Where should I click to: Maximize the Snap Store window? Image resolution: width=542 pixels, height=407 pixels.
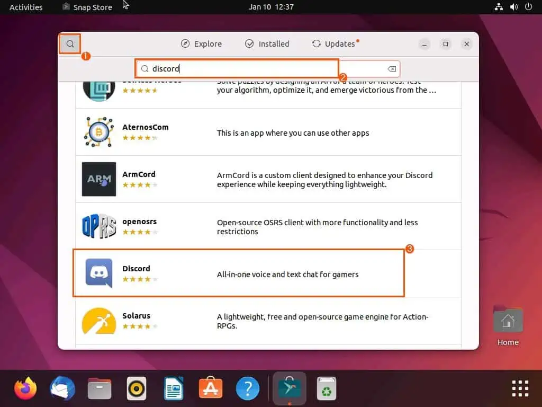coord(446,44)
